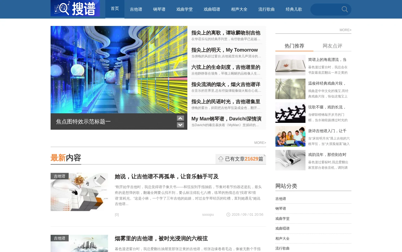Click 吉他谱 tag on first article thumbnail
This screenshot has width=402, height=252.
click(x=60, y=176)
